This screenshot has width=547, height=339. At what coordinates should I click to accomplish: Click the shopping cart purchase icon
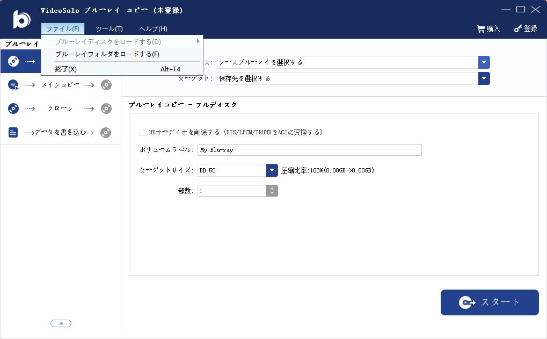click(x=481, y=29)
